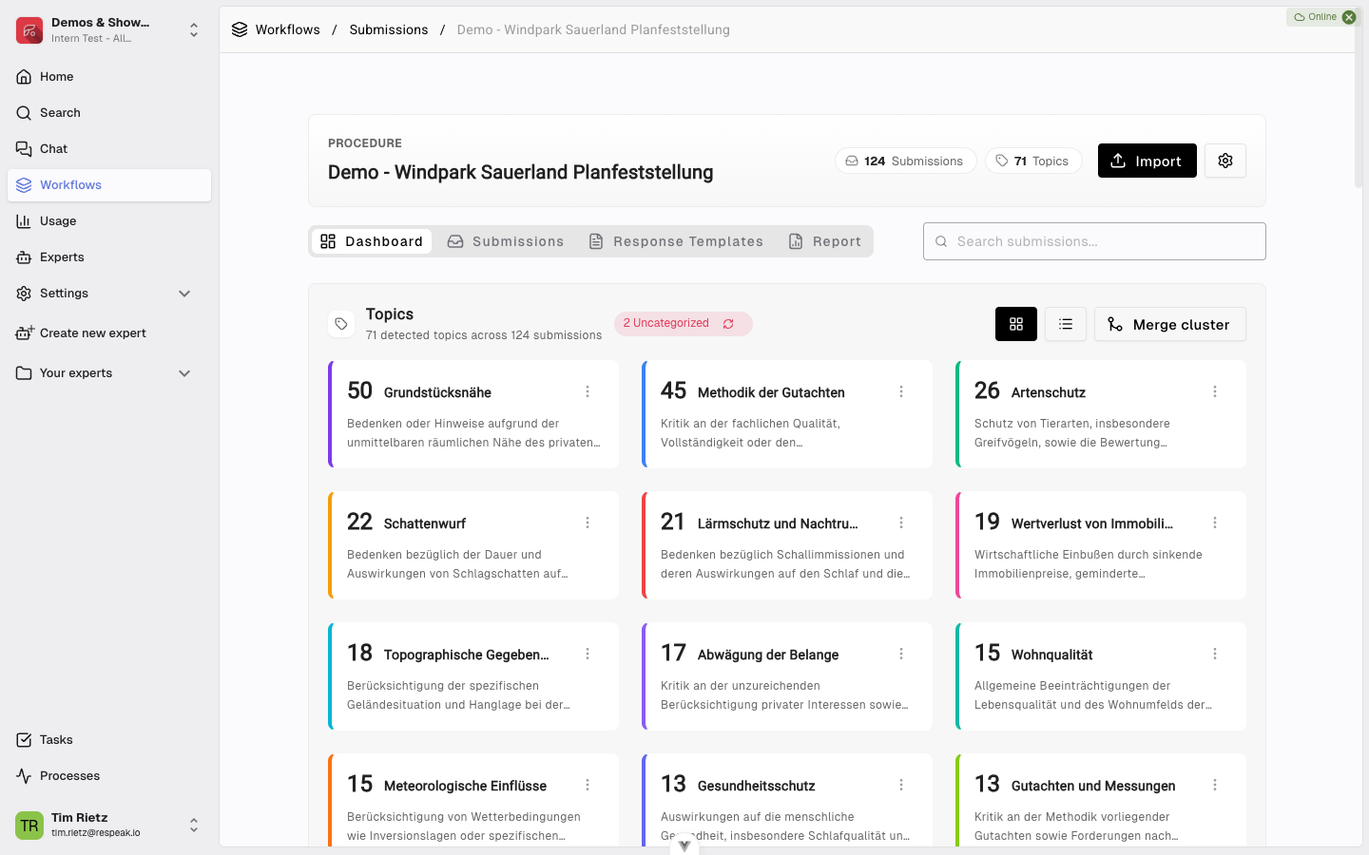Image resolution: width=1369 pixels, height=855 pixels.
Task: Open the workspace switcher Demos & Showcases
Action: pos(109,30)
